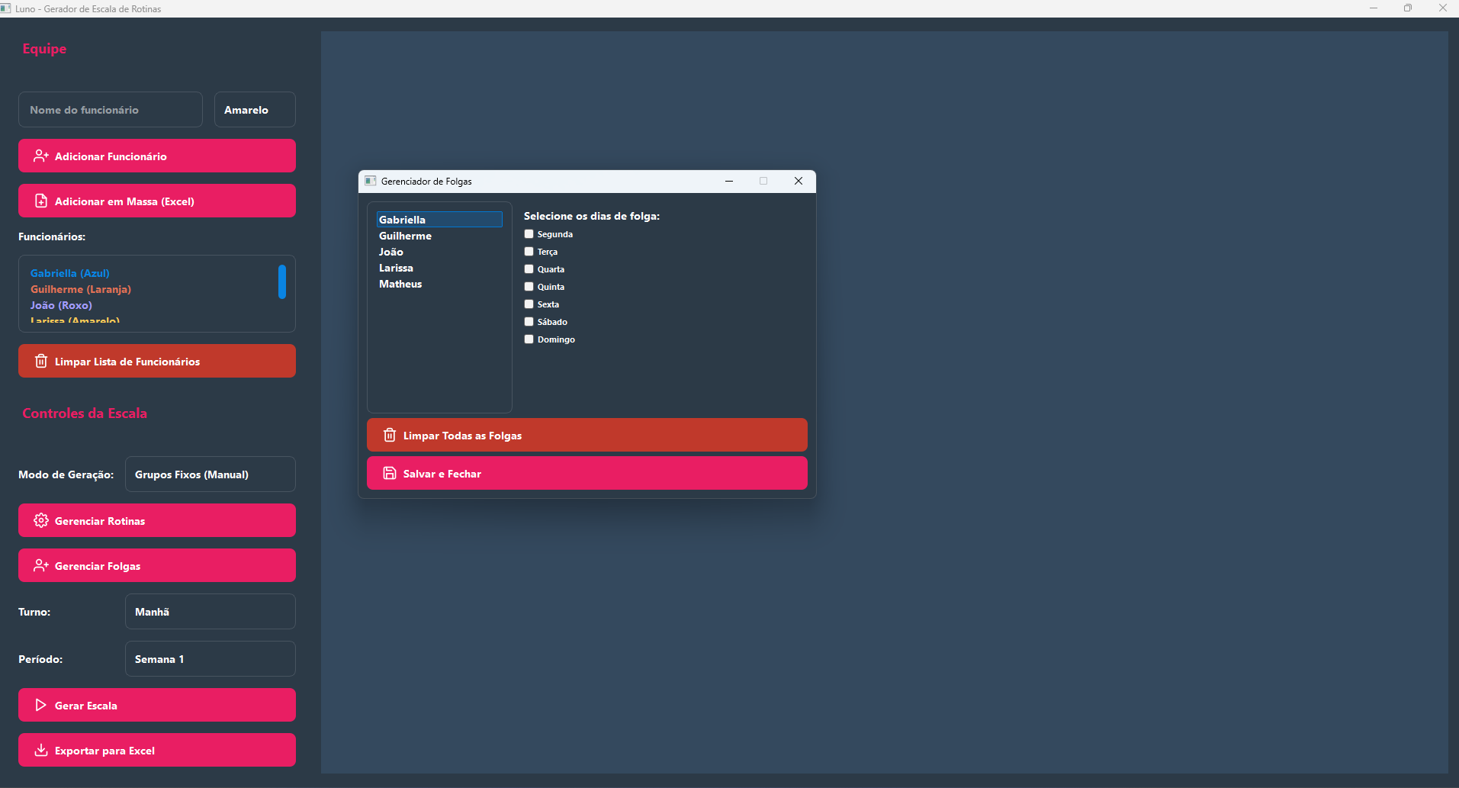The image size is (1459, 788).
Task: Enable the Quarta checkbox
Action: (529, 269)
